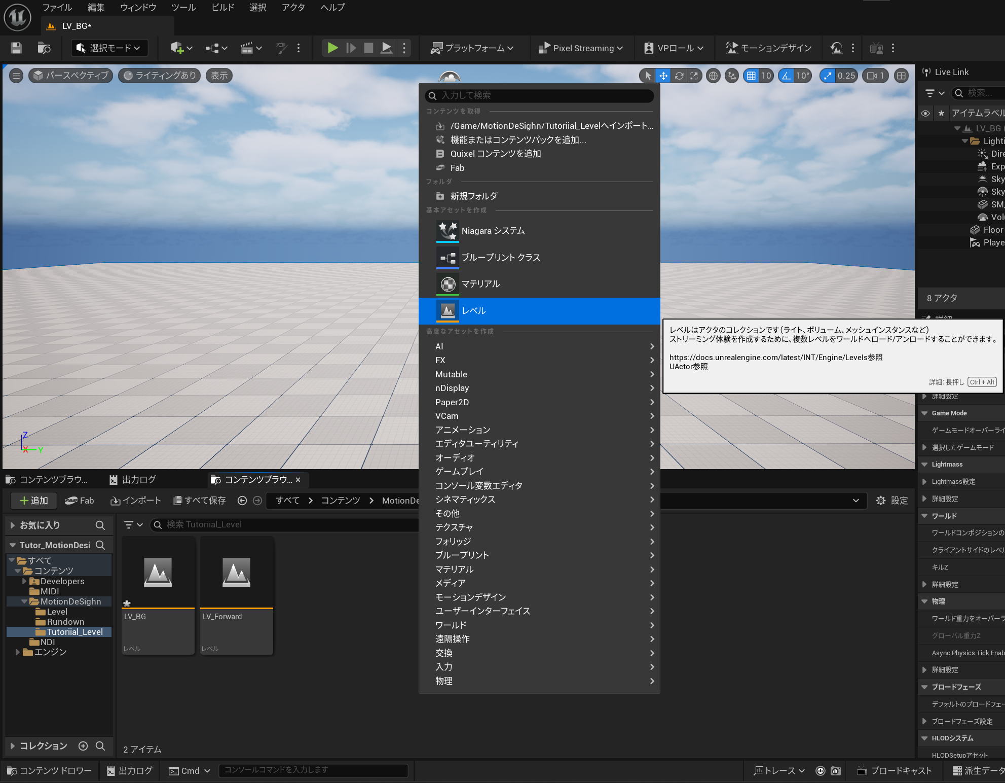Screen dimensions: 1005x783
Task: Expand the Lightmass settings section
Action: point(924,482)
